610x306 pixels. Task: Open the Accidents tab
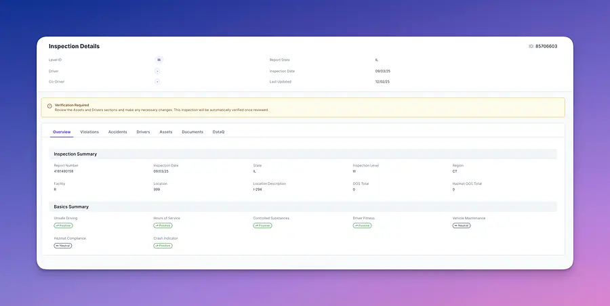coord(117,132)
